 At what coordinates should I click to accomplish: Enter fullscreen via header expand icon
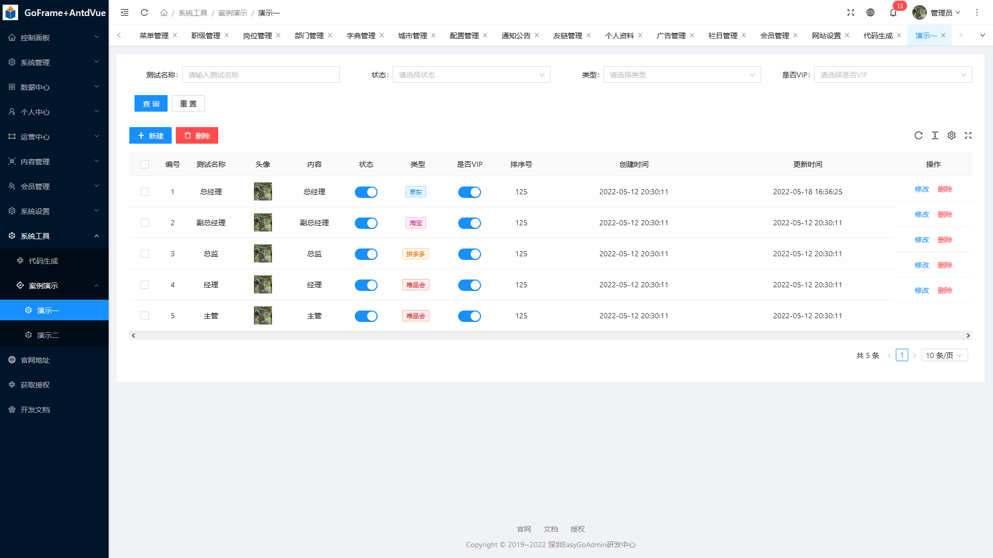click(851, 12)
